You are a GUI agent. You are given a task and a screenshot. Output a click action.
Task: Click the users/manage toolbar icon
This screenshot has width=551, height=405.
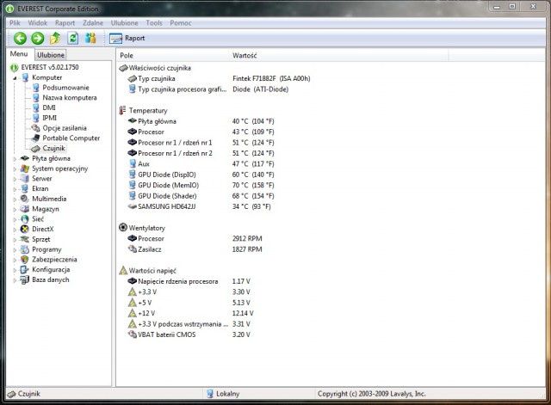point(90,38)
